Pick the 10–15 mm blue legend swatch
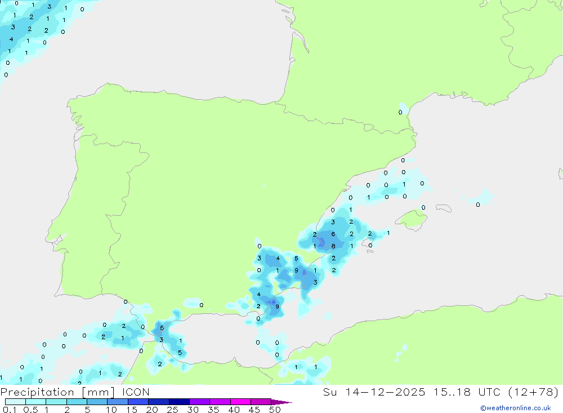Viewport: 563px width, 413px height. pos(118,402)
